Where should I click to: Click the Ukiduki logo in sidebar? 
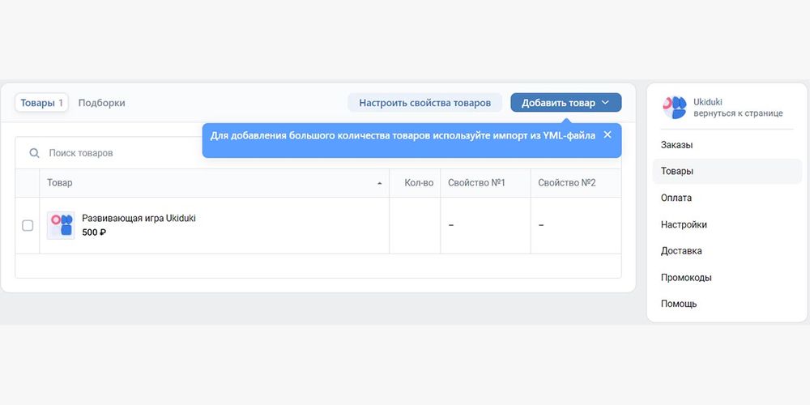click(674, 107)
